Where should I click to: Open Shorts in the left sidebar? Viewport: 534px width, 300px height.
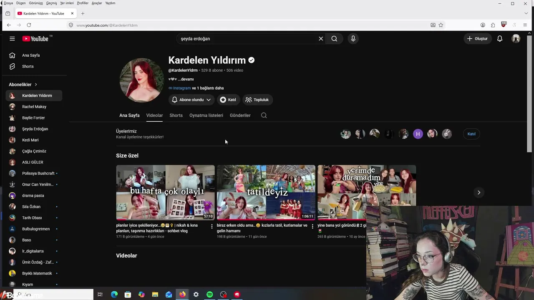pyautogui.click(x=34, y=67)
